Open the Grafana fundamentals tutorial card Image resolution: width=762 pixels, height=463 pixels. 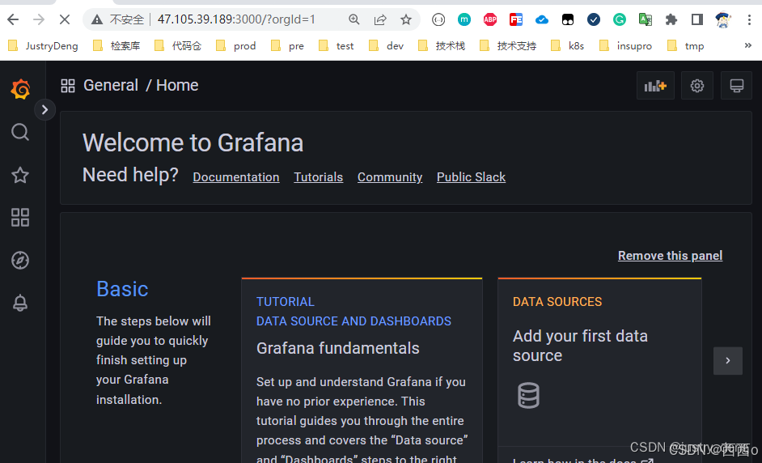362,370
